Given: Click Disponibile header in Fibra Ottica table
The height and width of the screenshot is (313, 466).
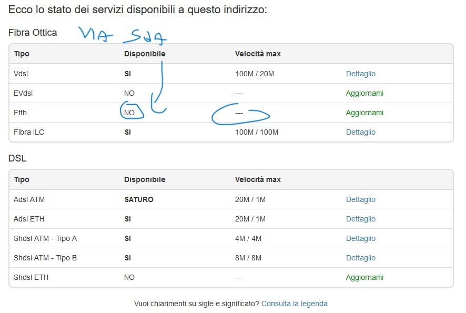Looking at the screenshot, I should tap(145, 54).
